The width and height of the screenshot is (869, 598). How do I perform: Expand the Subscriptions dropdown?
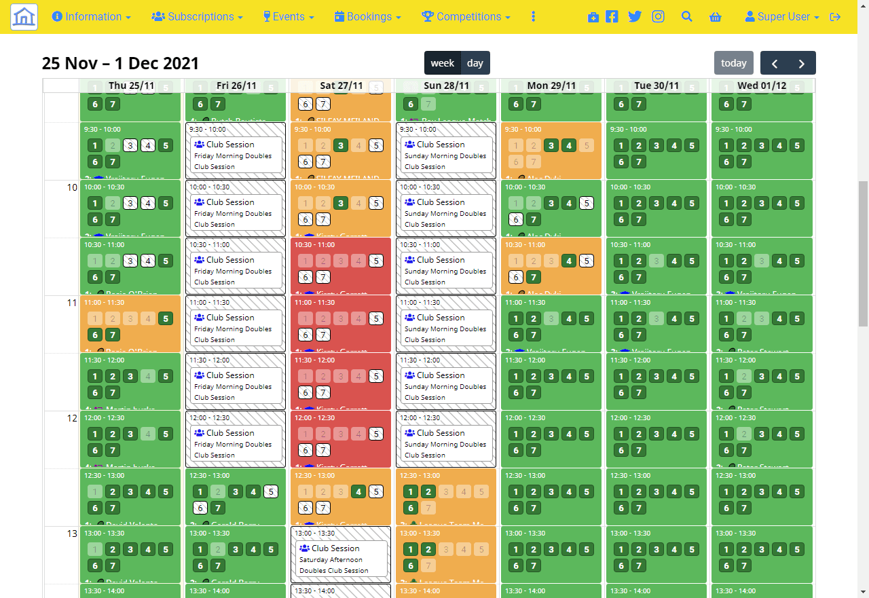click(197, 17)
